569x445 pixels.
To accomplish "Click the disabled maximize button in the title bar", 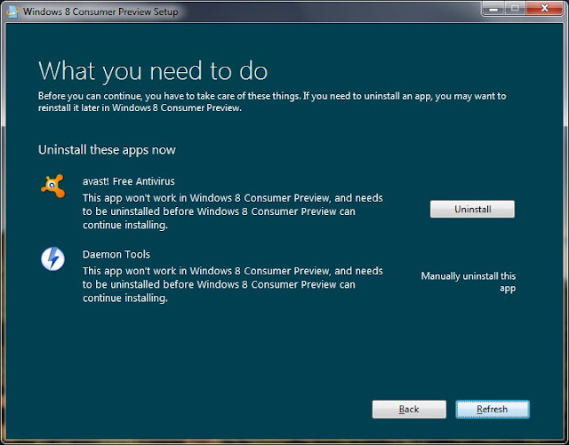I will tap(516, 8).
